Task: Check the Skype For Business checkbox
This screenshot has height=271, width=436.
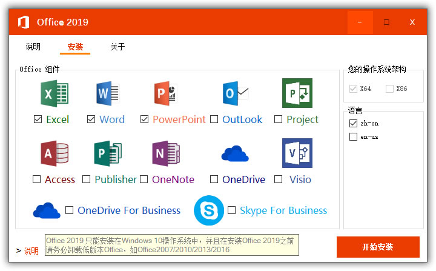Action: point(231,210)
